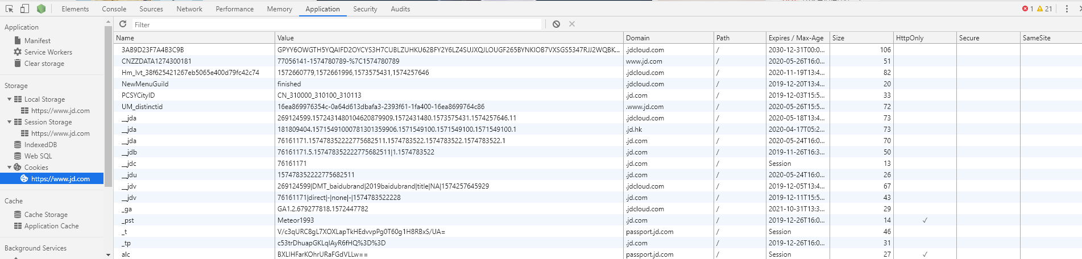Toggle the device toolbar icon

24,9
